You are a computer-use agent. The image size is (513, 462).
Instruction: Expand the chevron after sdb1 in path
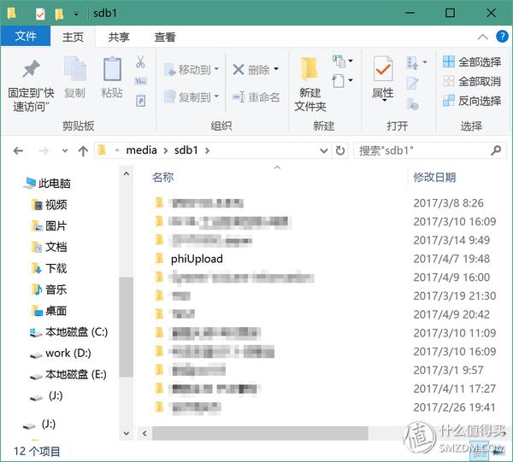pyautogui.click(x=207, y=150)
